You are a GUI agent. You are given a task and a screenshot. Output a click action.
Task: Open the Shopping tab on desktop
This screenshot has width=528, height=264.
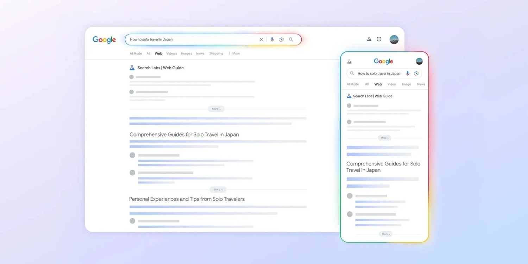tap(216, 54)
